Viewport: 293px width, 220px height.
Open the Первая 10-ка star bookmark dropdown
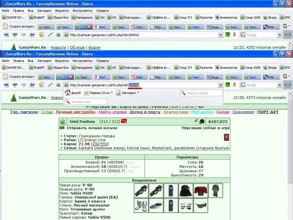98,93
